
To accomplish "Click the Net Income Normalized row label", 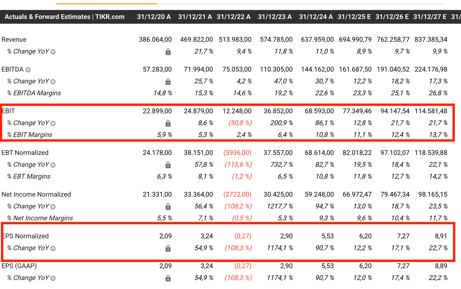I will [36, 194].
